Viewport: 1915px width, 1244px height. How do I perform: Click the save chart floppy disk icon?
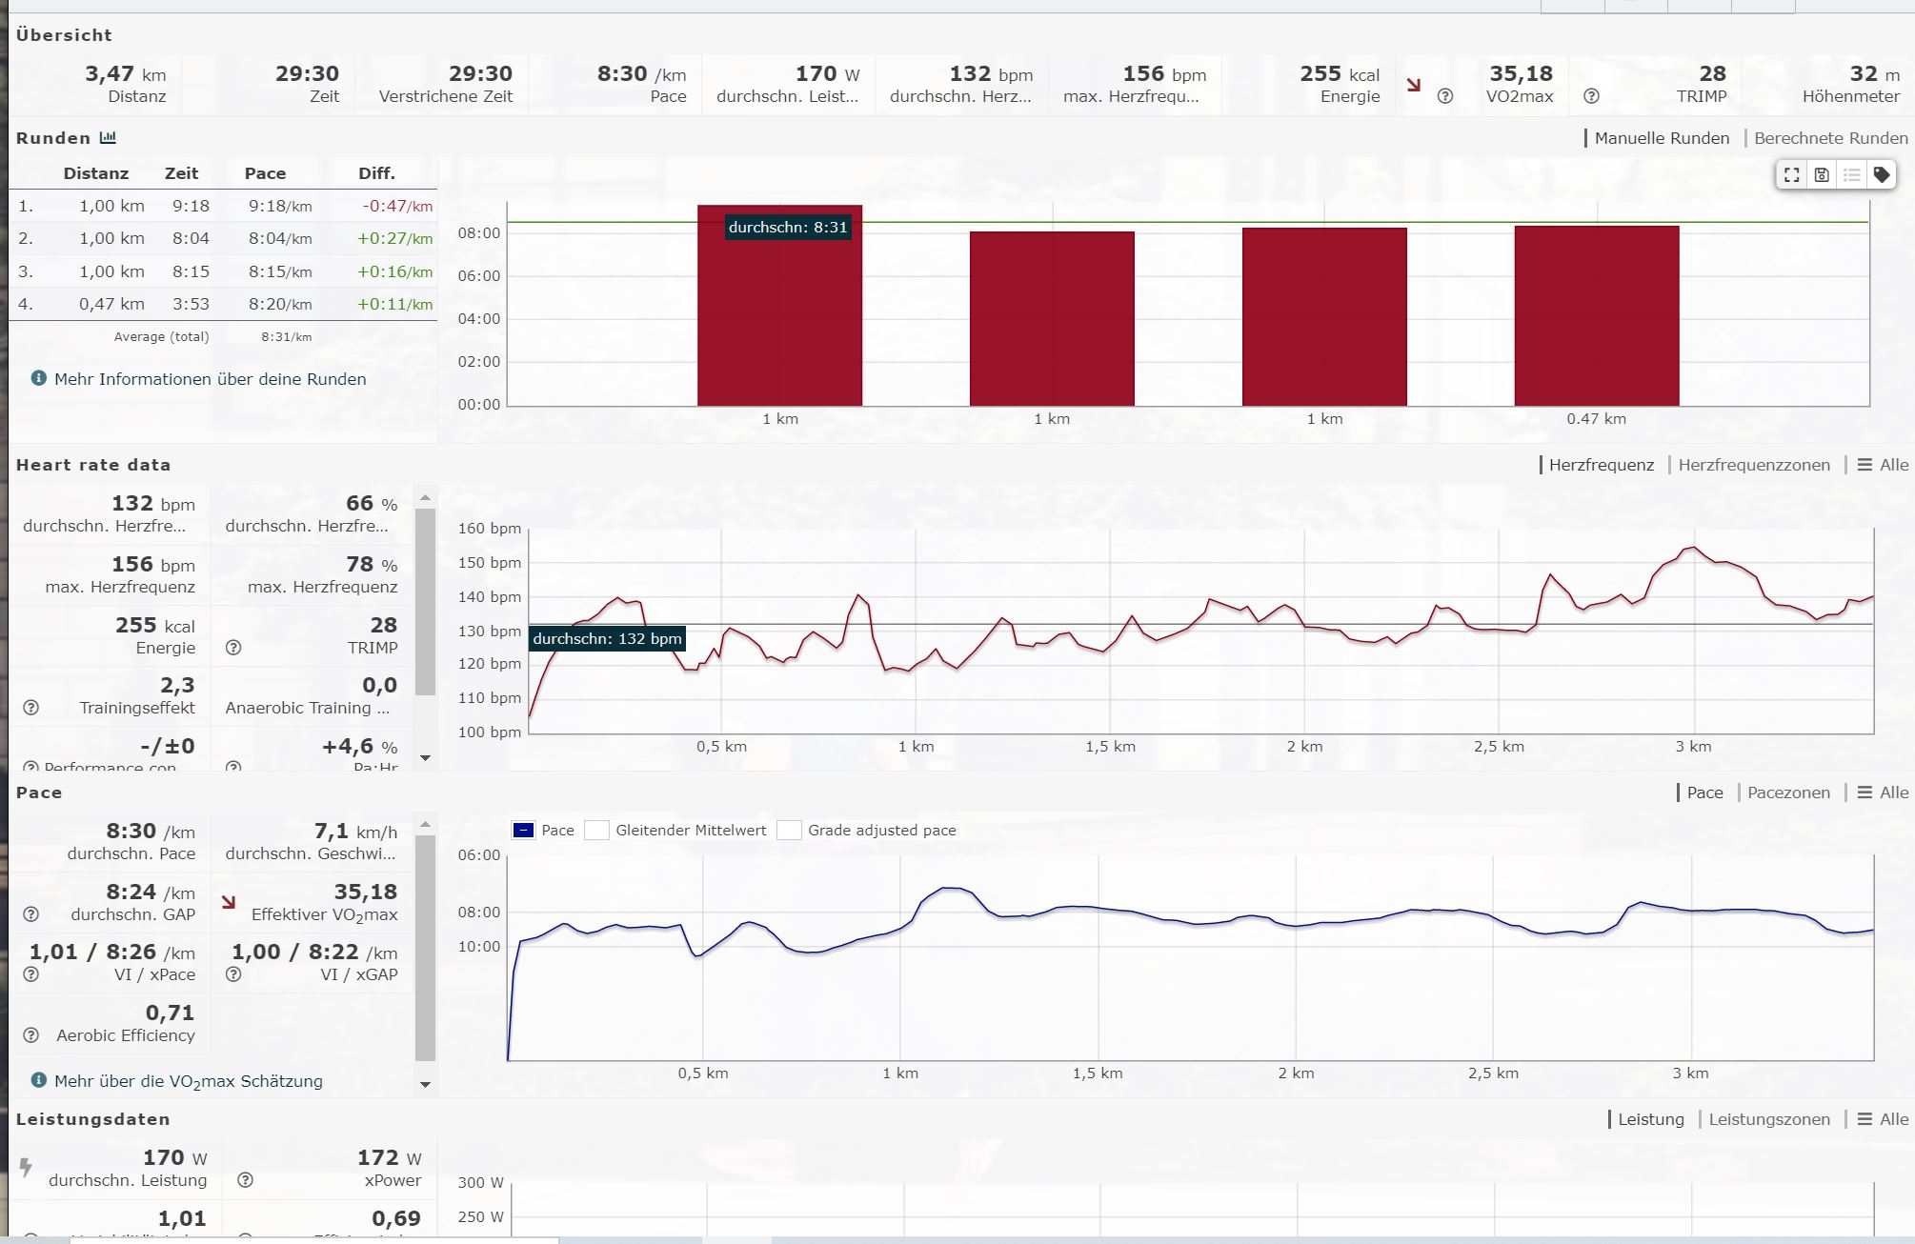pos(1822,175)
